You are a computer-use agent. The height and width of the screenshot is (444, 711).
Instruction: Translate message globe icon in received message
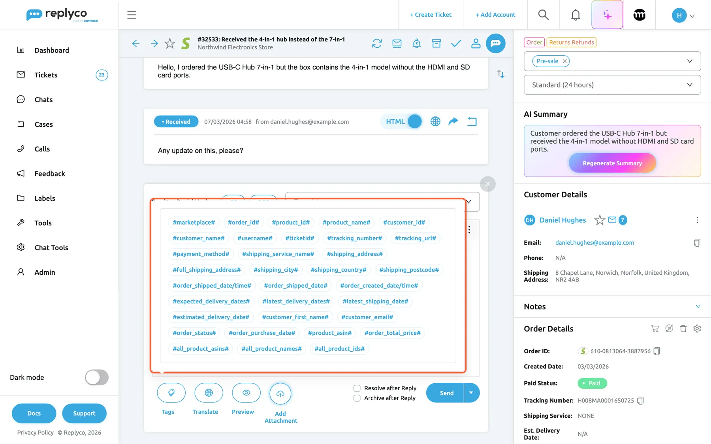click(x=435, y=122)
